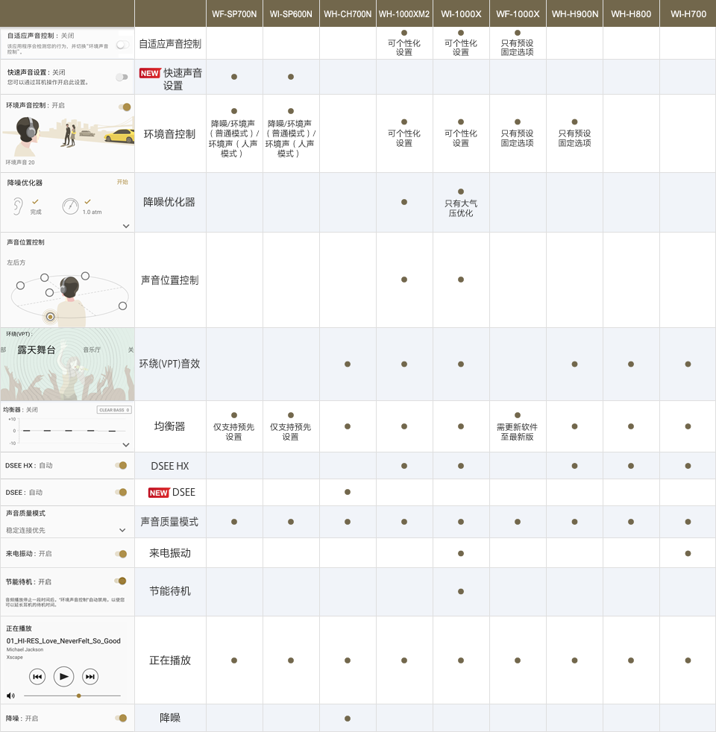Skip to next track

90,676
